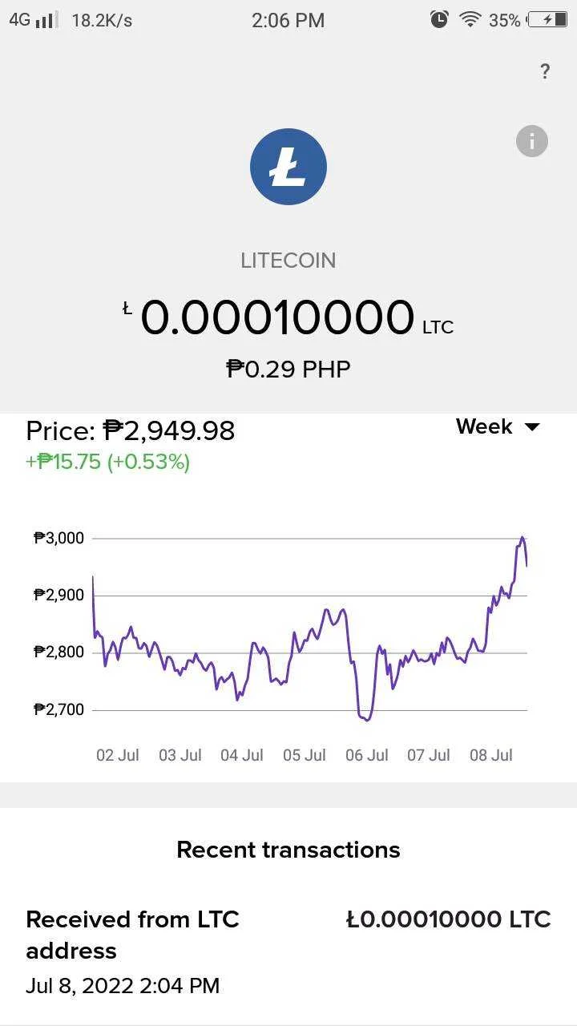Tap the question mark help icon

tap(545, 71)
